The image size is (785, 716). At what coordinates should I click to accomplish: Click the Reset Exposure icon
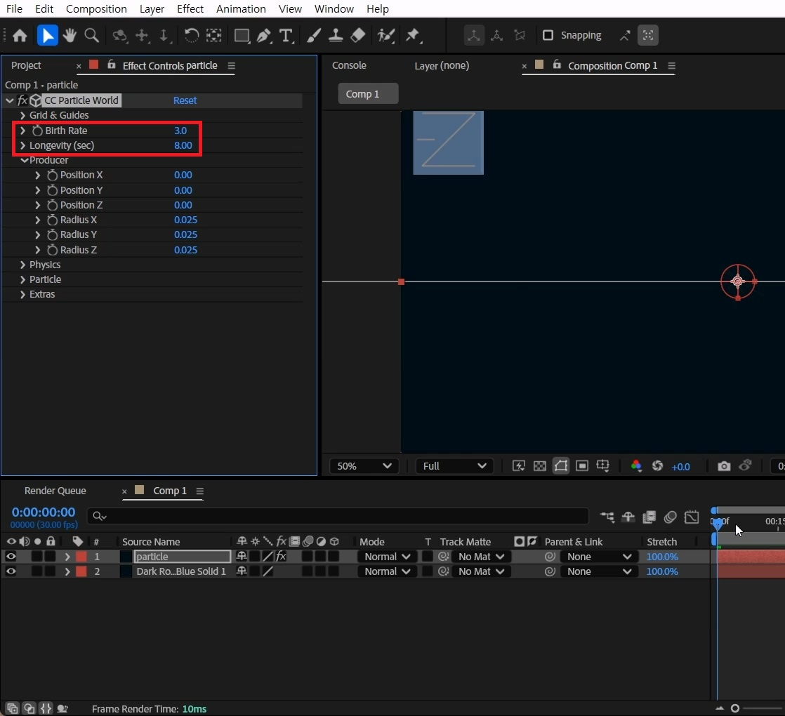657,466
